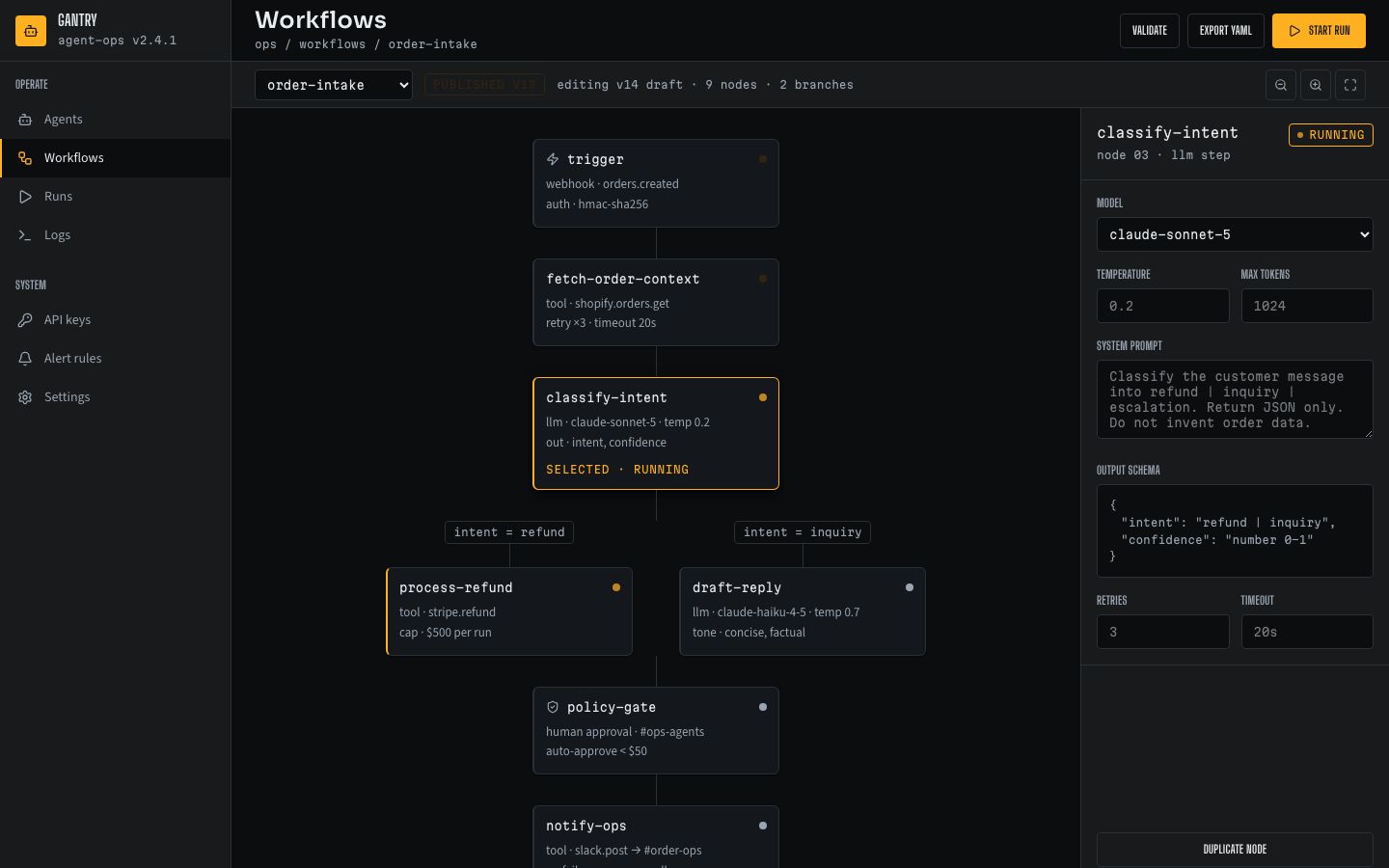Image resolution: width=1389 pixels, height=868 pixels.
Task: Open the Settings page
Action: [116, 397]
